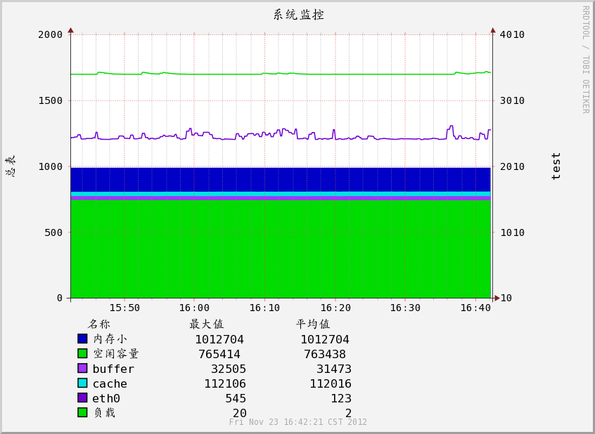Image resolution: width=595 pixels, height=434 pixels.
Task: Click the large green filled chart area
Action: [x=281, y=249]
